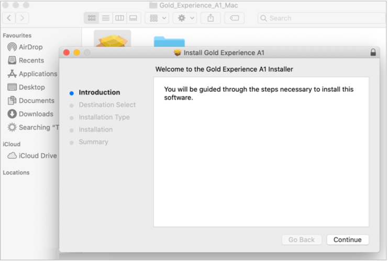This screenshot has height=261, width=388.
Task: Click the Downloads arrow icon in sidebar
Action: 12,114
